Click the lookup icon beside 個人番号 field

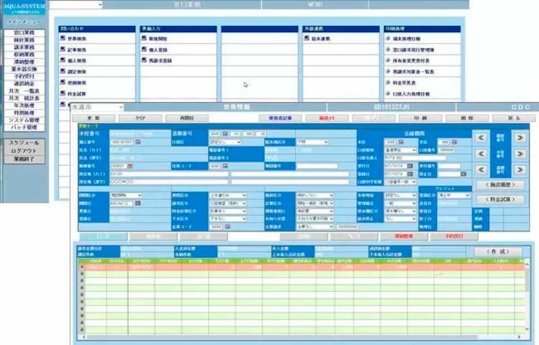(138, 142)
